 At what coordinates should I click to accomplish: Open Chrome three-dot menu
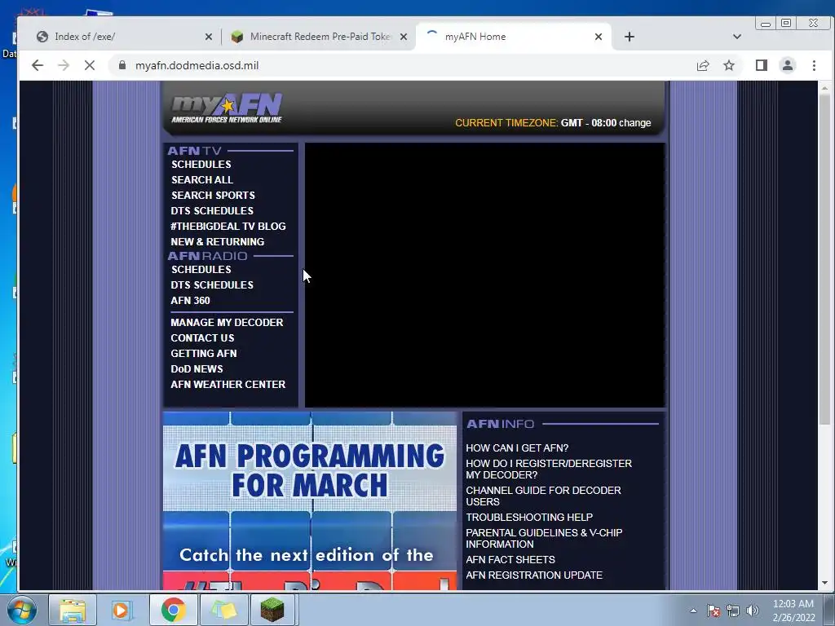click(814, 65)
